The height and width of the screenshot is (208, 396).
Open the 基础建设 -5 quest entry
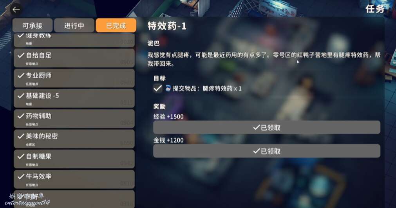(x=74, y=98)
